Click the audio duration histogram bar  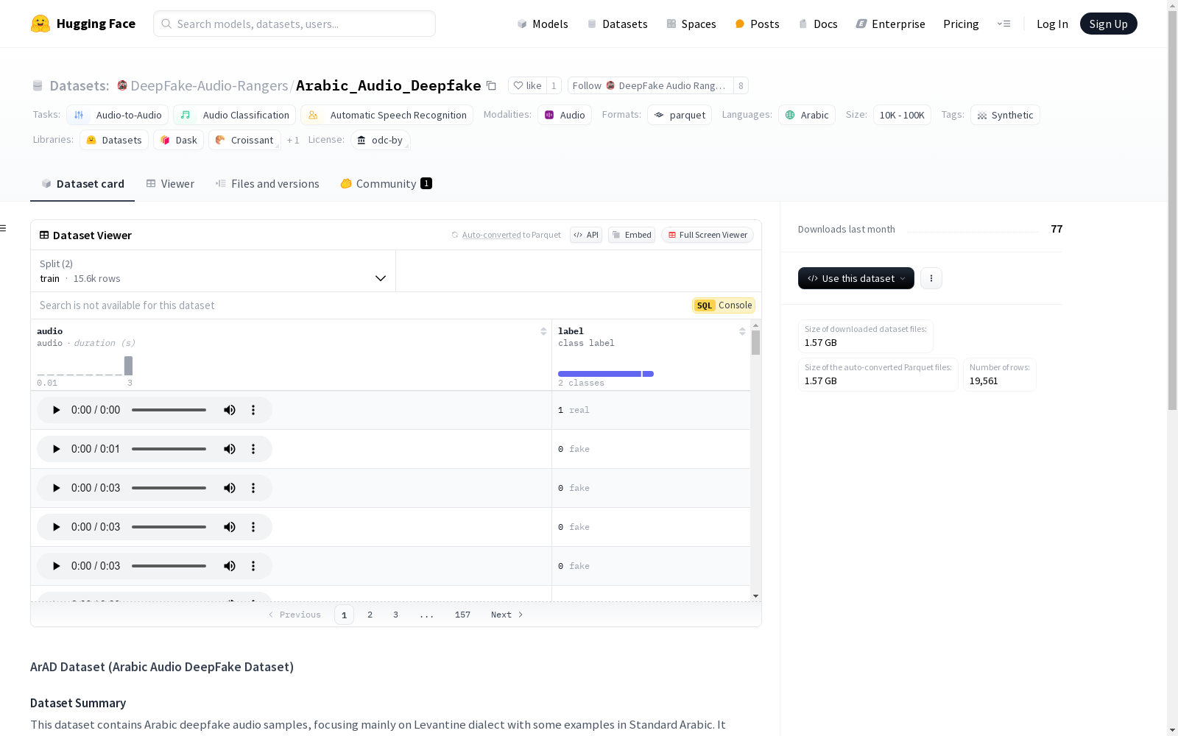(x=128, y=366)
